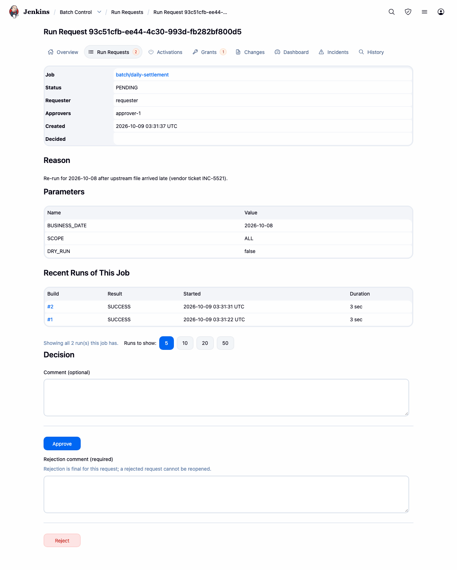Focus the Rejection comment text area
Image resolution: width=457 pixels, height=570 pixels.
226,494
